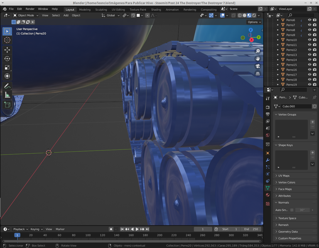The height and width of the screenshot is (248, 319).
Task: Activate the 3D Cursor tool
Action: (x=7, y=40)
